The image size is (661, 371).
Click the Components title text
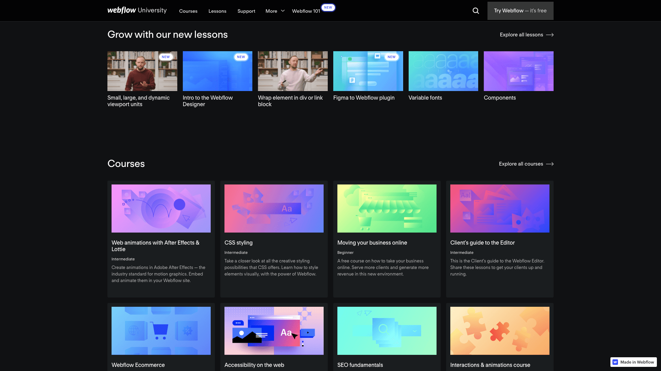click(500, 98)
